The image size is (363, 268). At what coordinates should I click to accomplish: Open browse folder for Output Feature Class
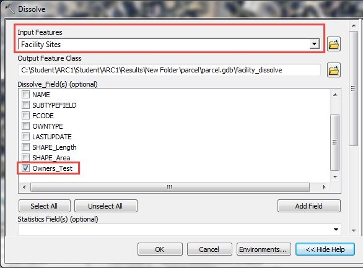click(334, 70)
